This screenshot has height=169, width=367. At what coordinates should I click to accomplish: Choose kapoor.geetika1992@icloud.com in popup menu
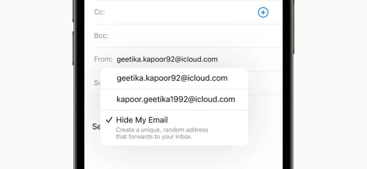click(x=174, y=99)
